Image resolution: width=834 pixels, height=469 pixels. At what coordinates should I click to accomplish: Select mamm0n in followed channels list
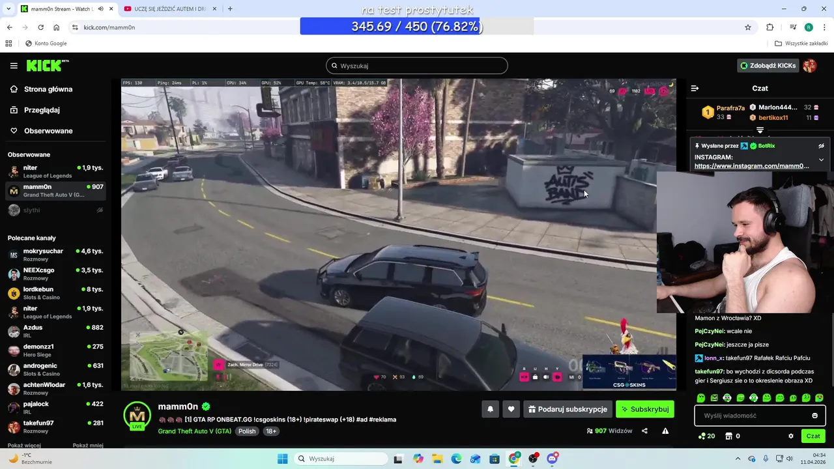[x=55, y=191]
